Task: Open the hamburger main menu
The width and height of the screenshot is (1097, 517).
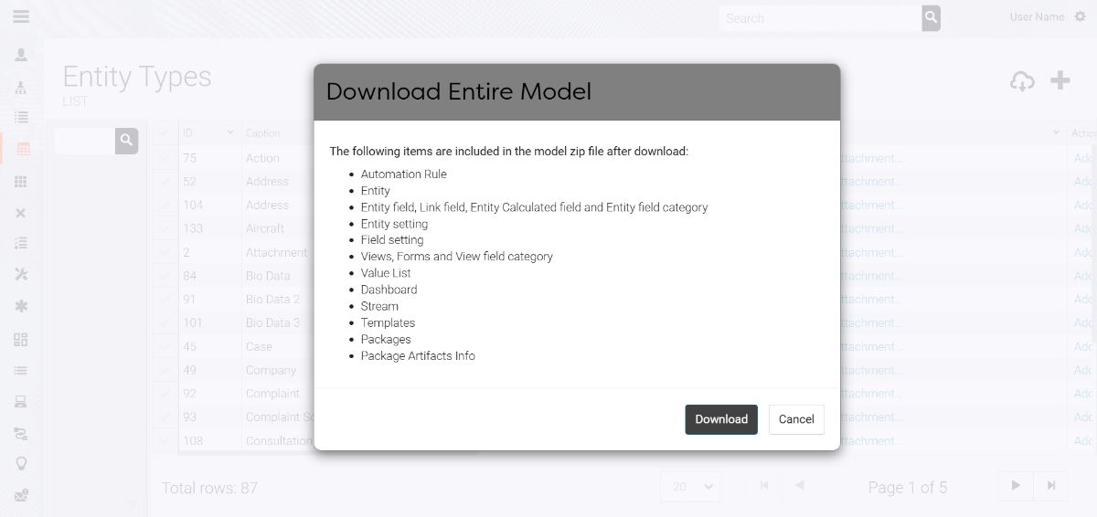Action: (20, 16)
